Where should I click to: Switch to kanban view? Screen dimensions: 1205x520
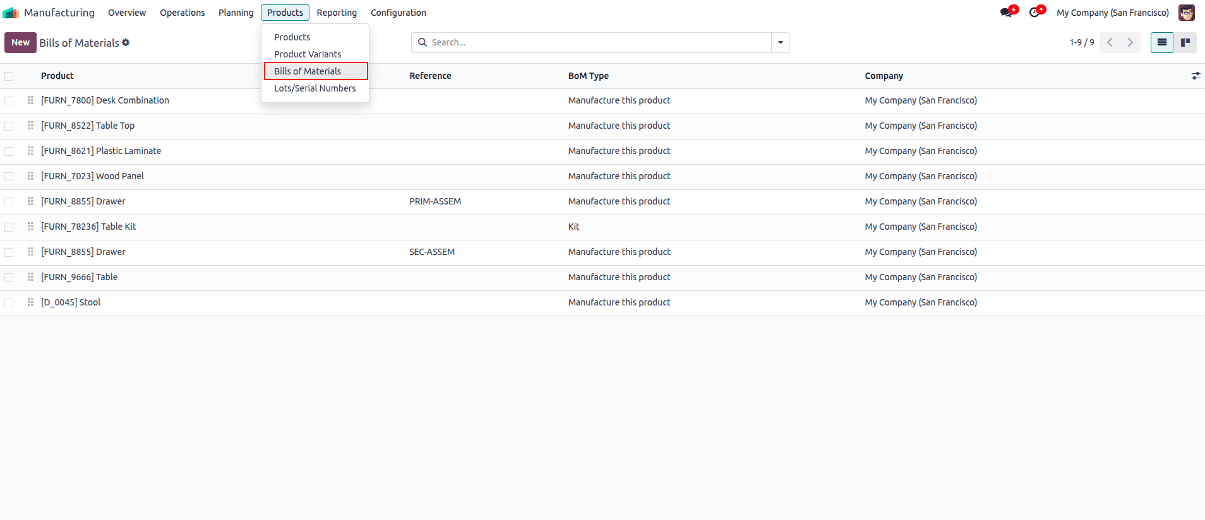1185,42
